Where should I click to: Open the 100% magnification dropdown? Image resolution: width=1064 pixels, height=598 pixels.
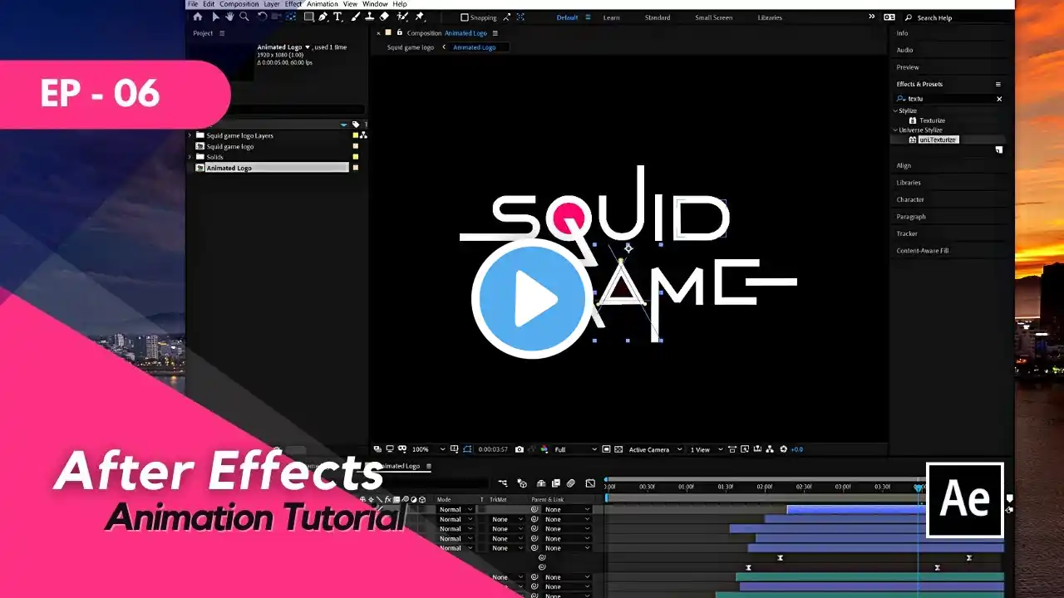point(429,449)
